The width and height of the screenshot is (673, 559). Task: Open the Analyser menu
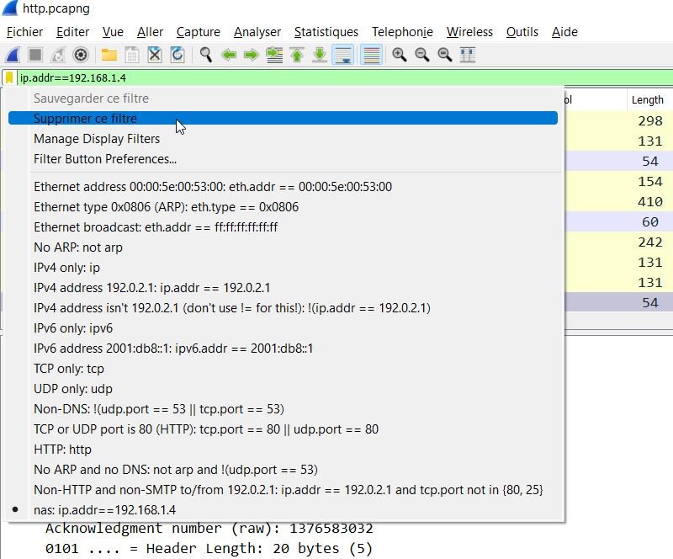pyautogui.click(x=257, y=32)
